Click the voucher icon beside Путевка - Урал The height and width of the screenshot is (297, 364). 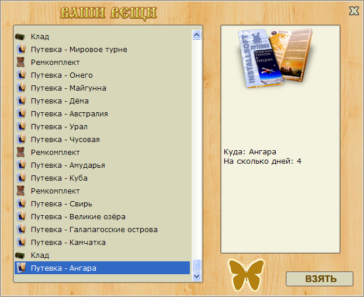(21, 126)
